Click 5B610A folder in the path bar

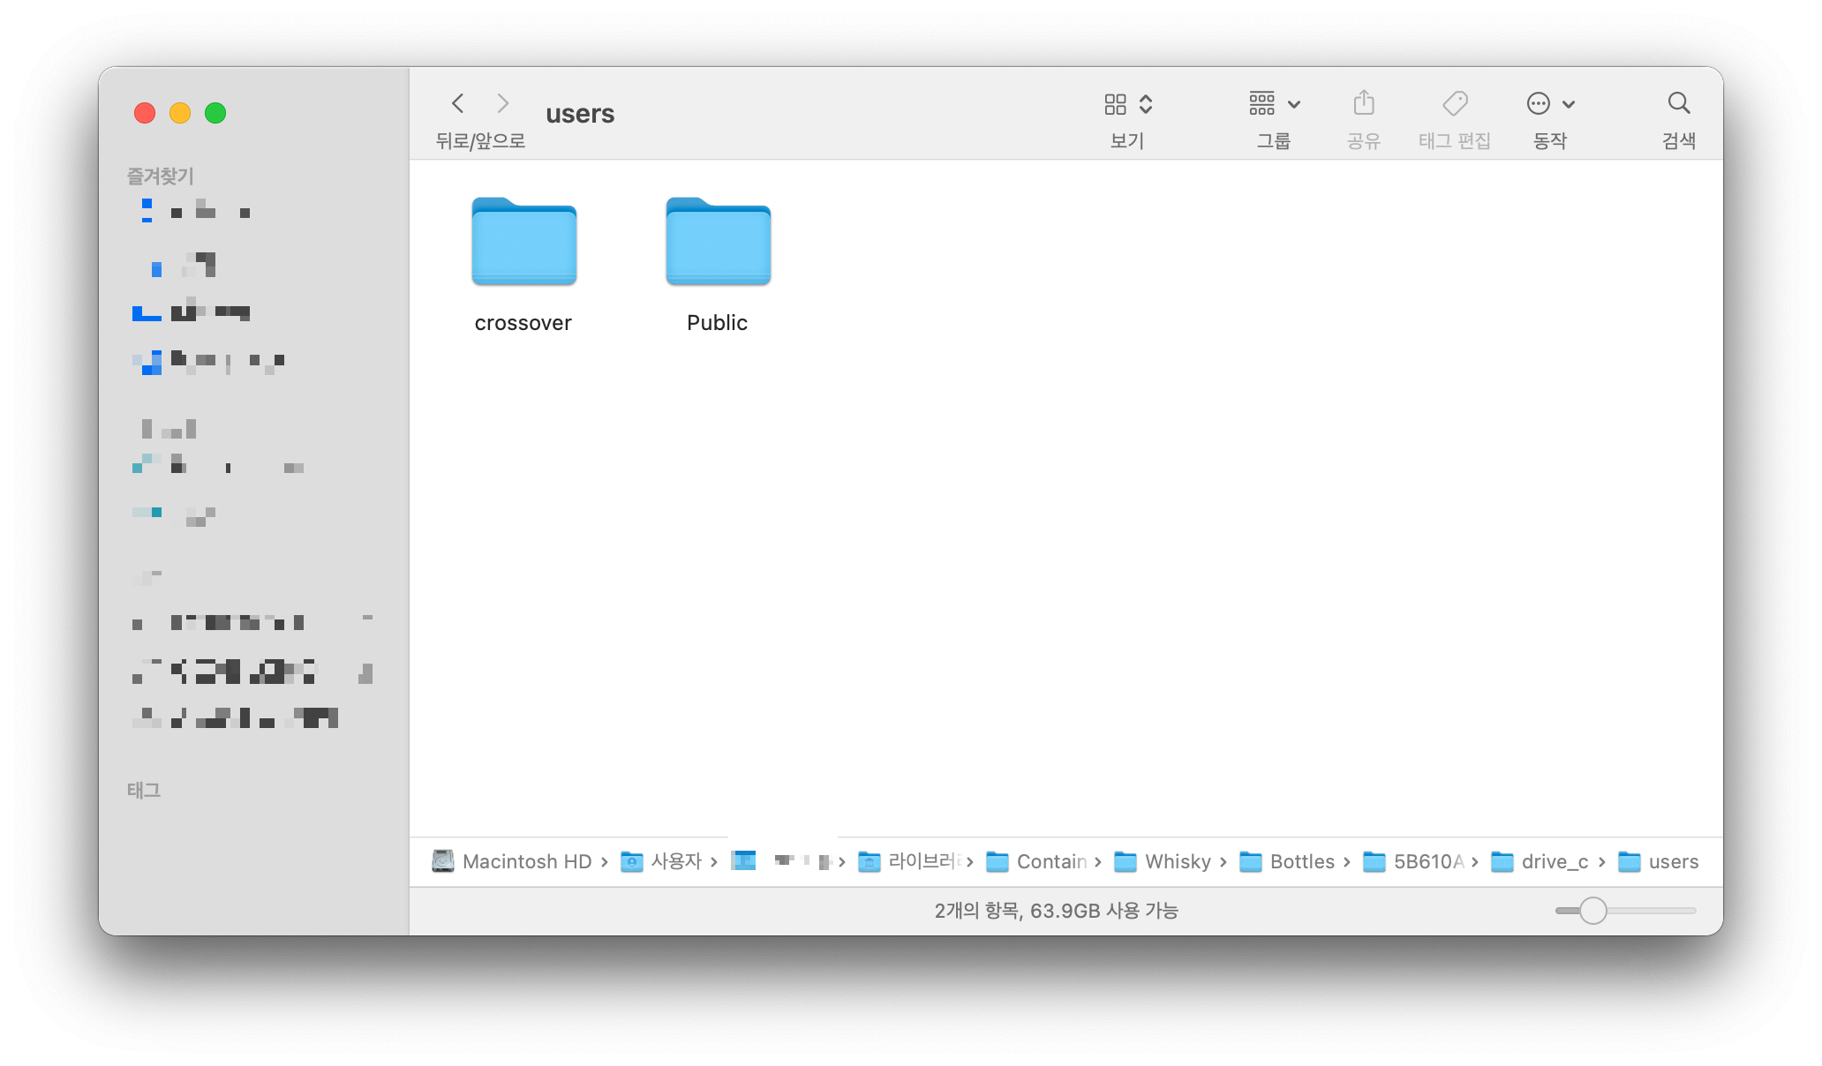[x=1413, y=861]
